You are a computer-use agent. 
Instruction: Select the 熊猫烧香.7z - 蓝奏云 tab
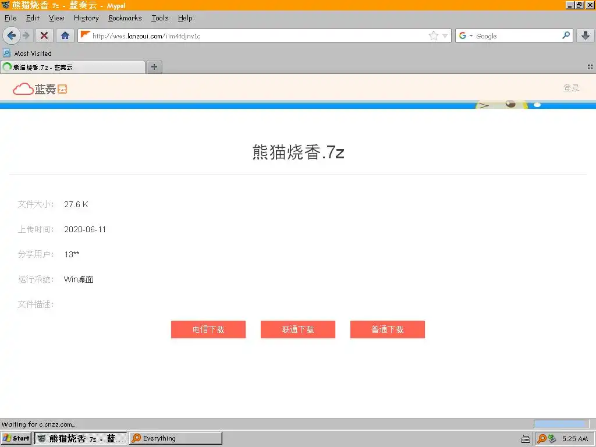point(73,67)
